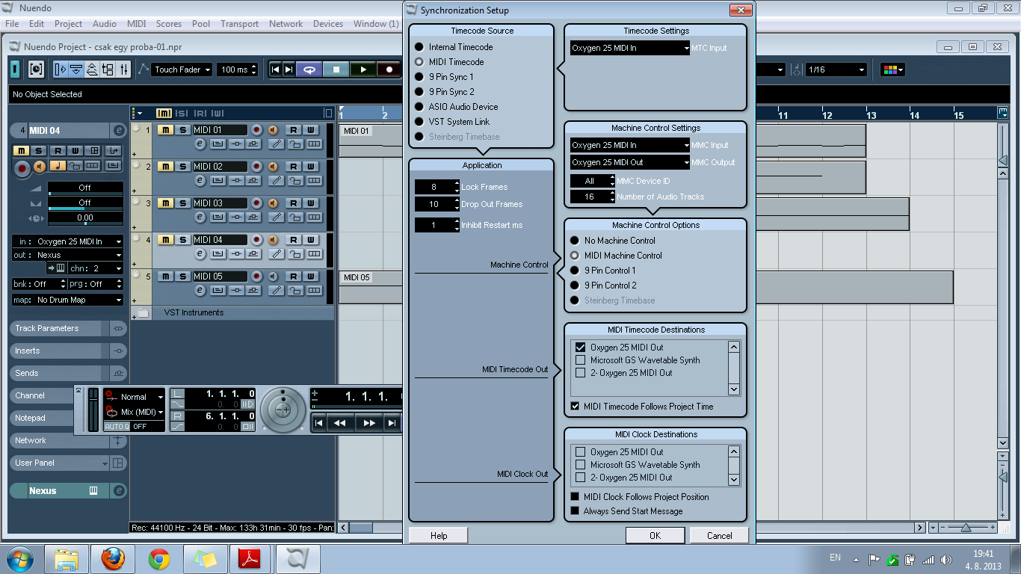The width and height of the screenshot is (1021, 574).
Task: Open the Mixer icon in the toolbar
Action: 124,70
